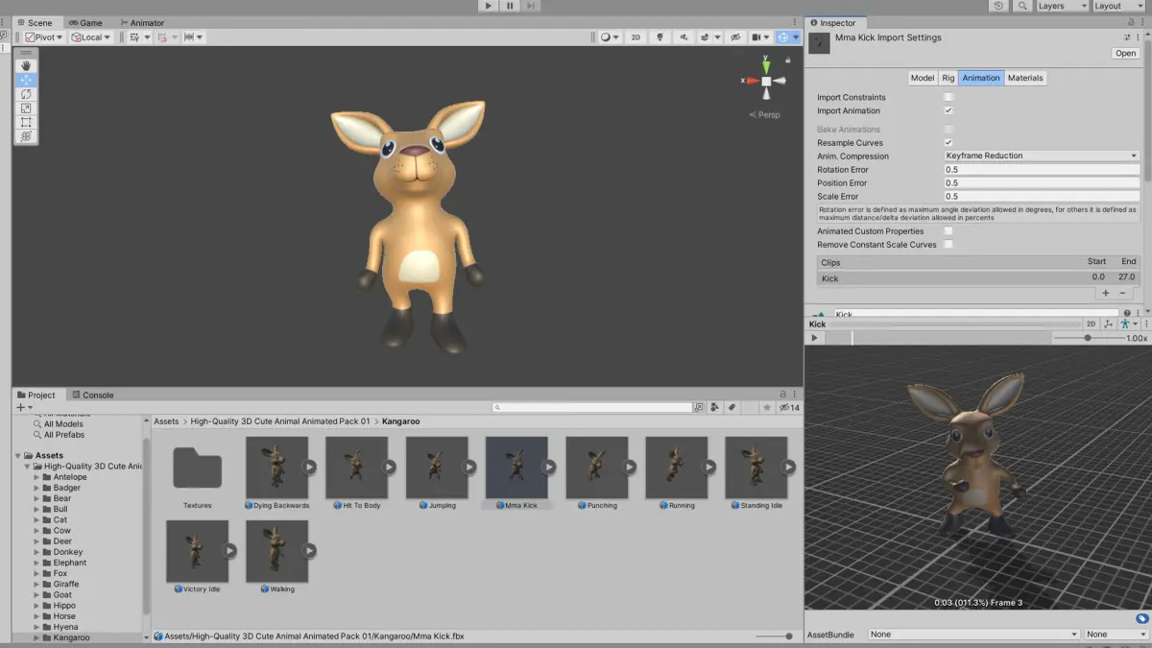1152x648 pixels.
Task: Open the Pivot handle position dropdown
Action: click(44, 37)
